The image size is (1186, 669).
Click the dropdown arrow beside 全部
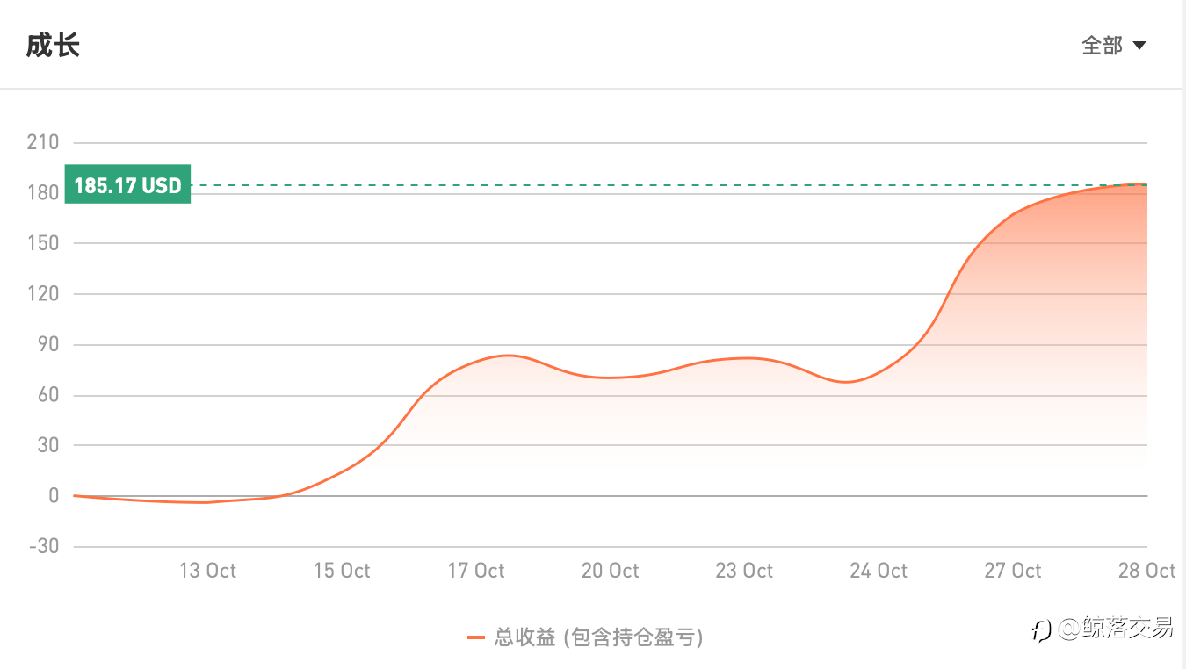click(x=1139, y=46)
